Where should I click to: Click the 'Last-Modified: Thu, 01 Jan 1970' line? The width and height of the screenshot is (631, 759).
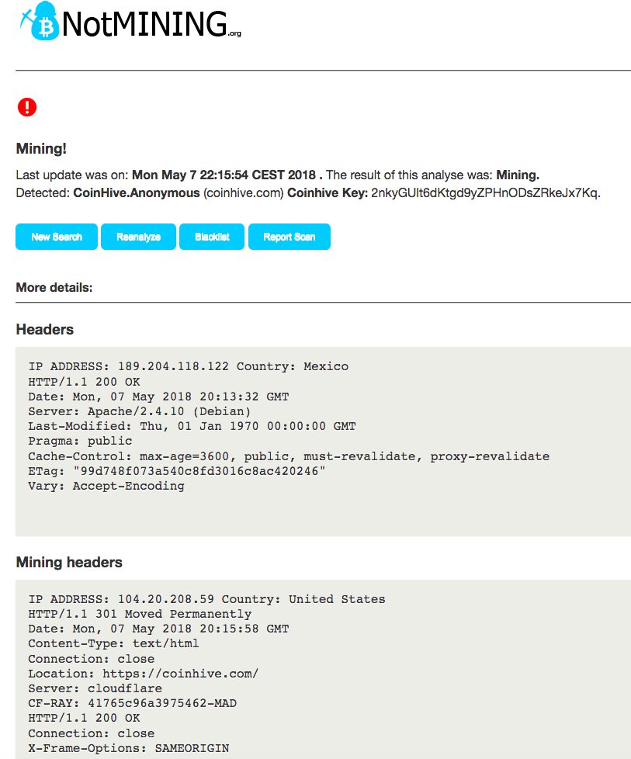192,427
